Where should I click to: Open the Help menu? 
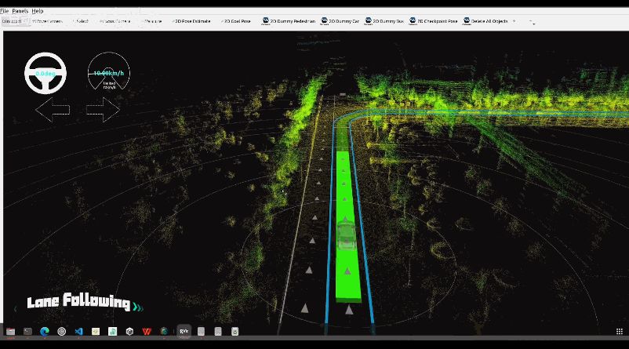point(38,11)
